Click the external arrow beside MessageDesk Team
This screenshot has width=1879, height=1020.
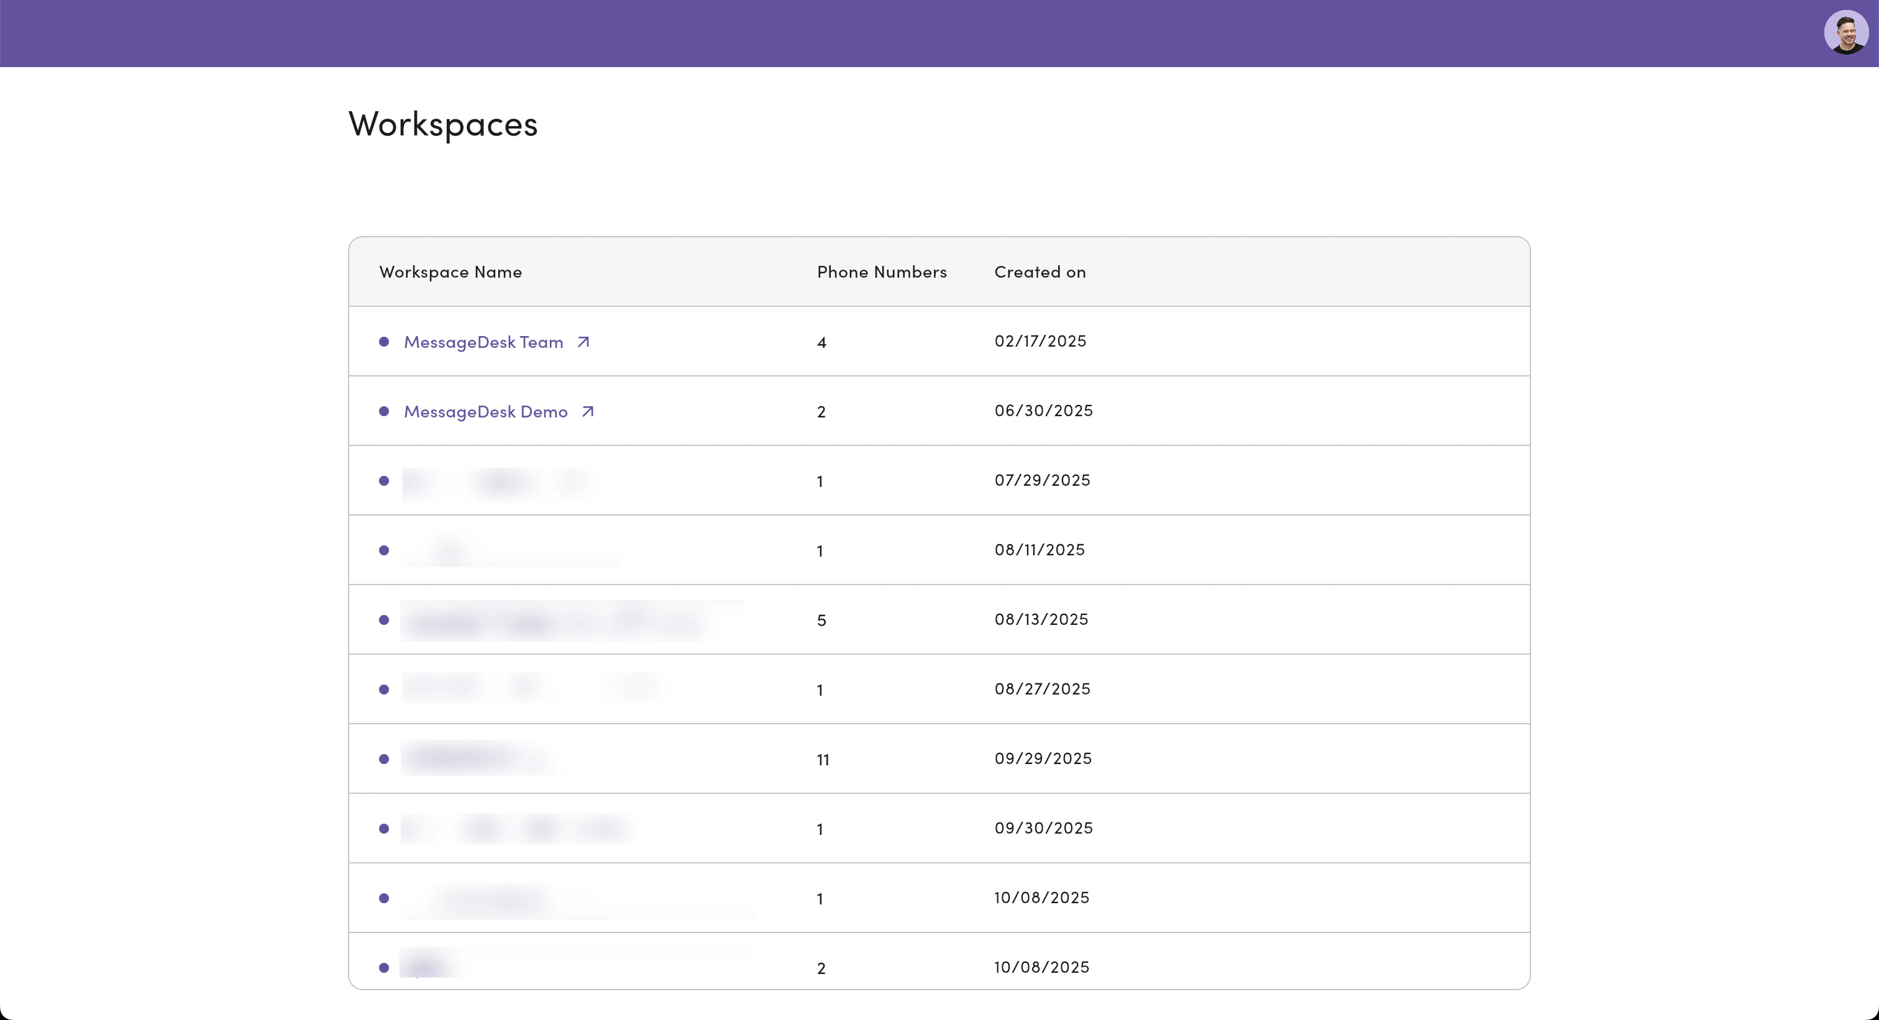tap(583, 341)
